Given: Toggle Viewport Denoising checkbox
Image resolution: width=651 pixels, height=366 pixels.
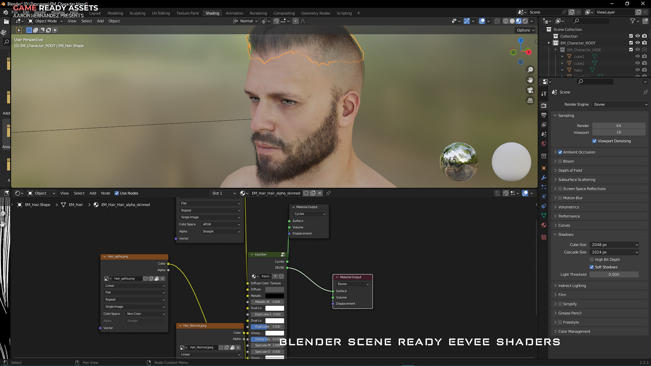Looking at the screenshot, I should tap(594, 141).
